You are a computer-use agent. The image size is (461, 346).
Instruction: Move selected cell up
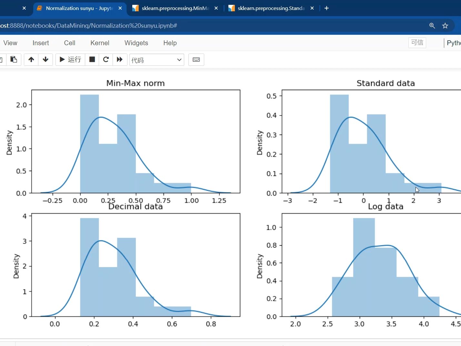coord(31,59)
